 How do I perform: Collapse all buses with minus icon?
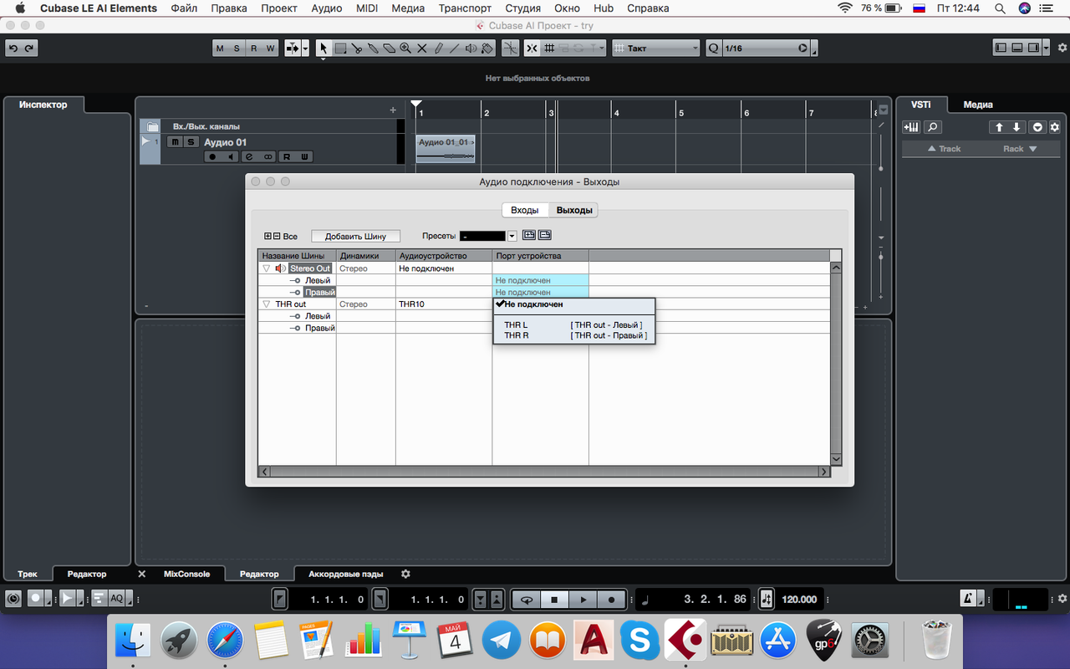[277, 237]
